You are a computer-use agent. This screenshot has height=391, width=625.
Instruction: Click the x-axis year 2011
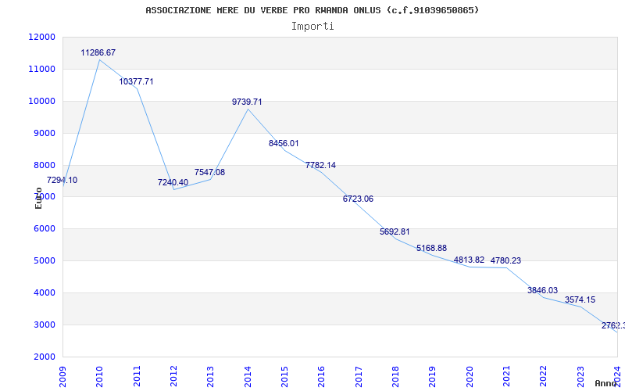(137, 377)
